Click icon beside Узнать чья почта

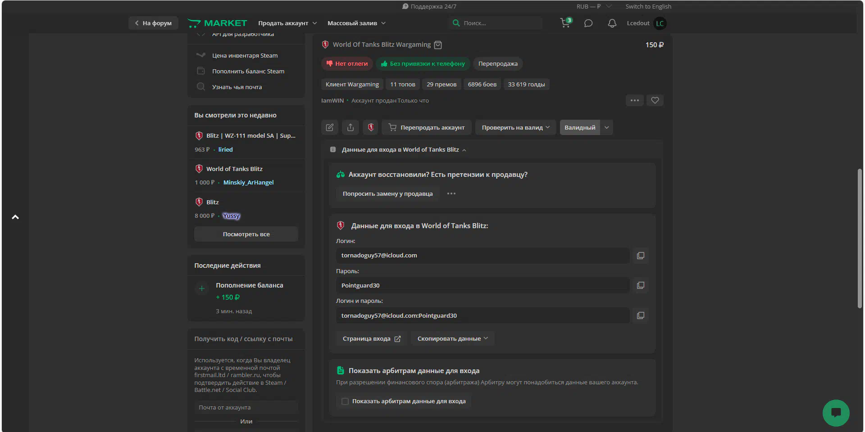point(201,87)
